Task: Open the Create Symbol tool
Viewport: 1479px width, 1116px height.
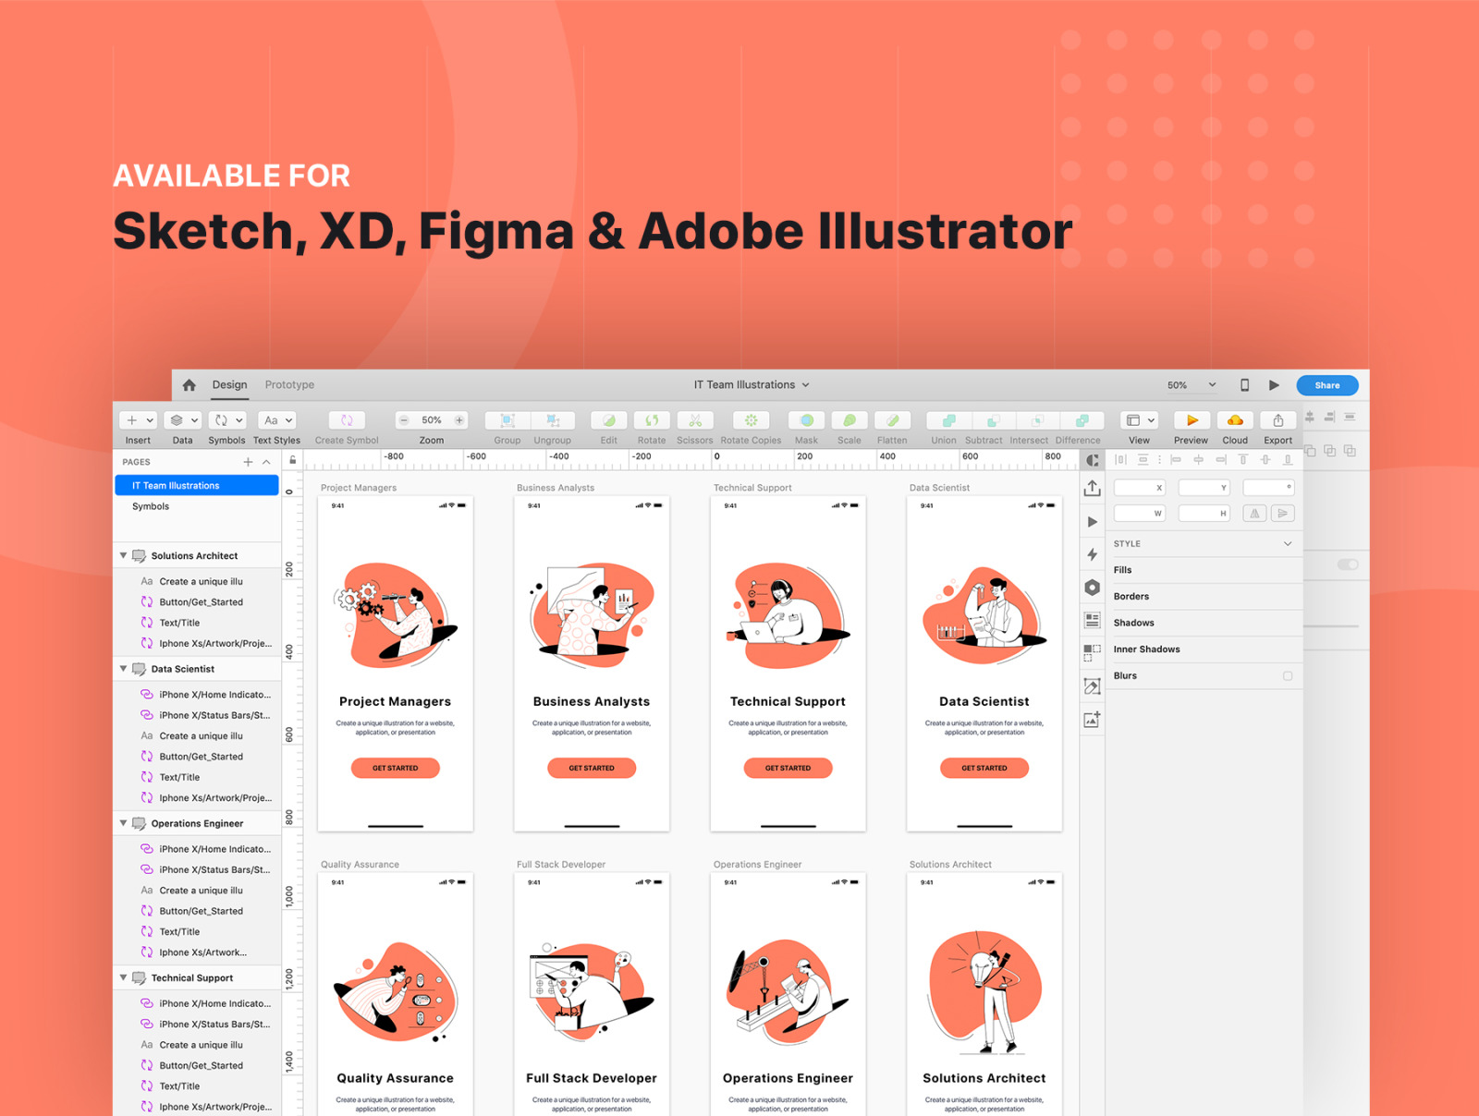Action: click(x=347, y=420)
